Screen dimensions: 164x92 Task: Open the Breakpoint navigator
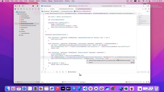tap(36, 9)
